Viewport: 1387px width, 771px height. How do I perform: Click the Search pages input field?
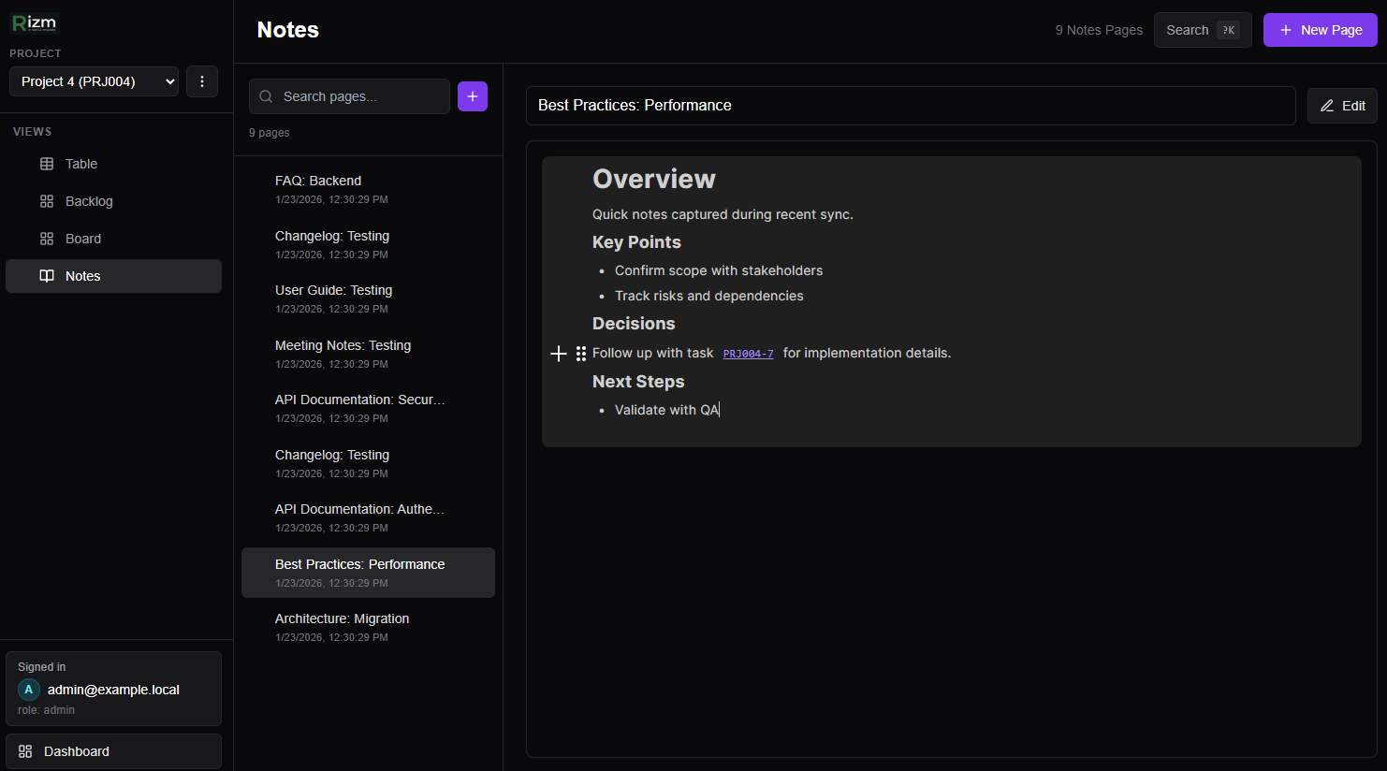coord(360,96)
